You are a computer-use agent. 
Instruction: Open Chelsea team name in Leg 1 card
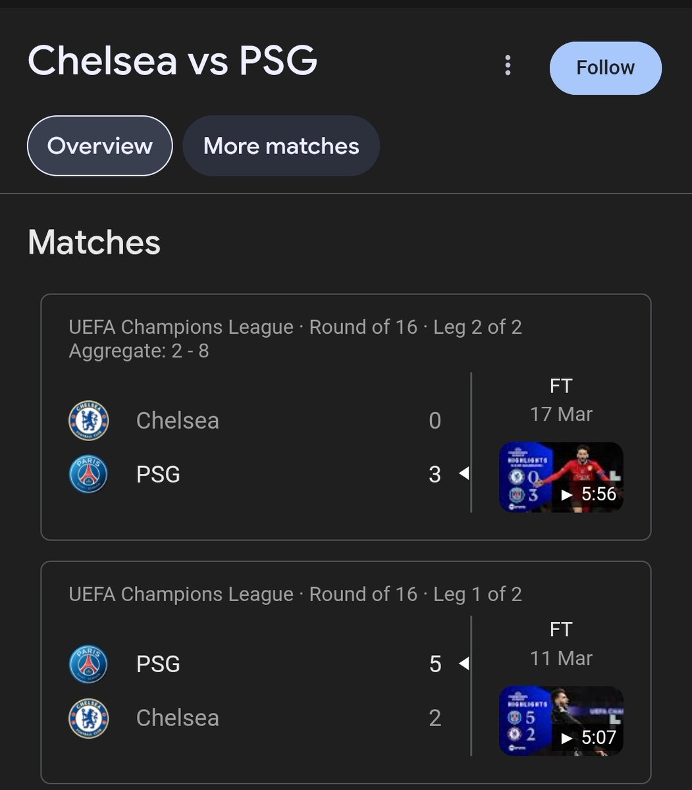tap(178, 718)
